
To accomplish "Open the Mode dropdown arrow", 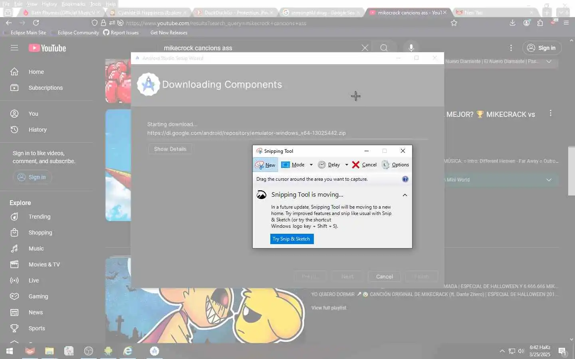I will coord(311,165).
